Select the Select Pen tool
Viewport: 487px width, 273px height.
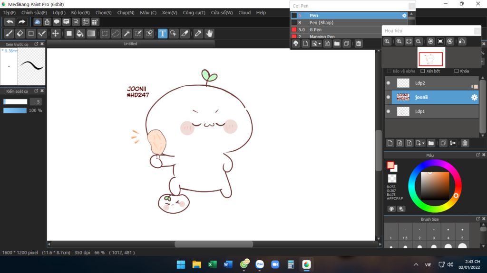[138, 34]
